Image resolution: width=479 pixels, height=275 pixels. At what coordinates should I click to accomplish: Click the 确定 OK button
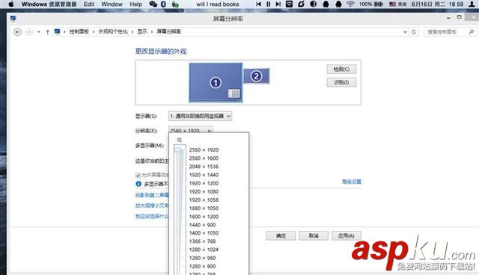click(281, 235)
